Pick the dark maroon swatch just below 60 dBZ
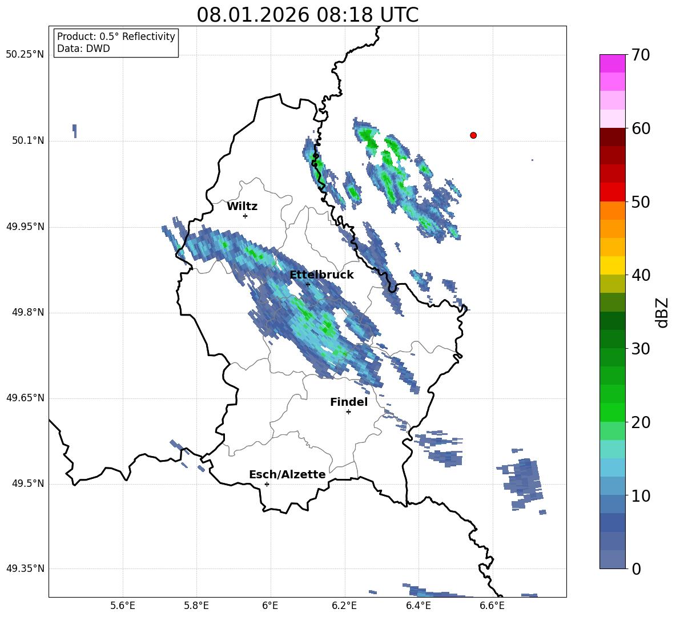The width and height of the screenshot is (676, 617). coord(613,138)
